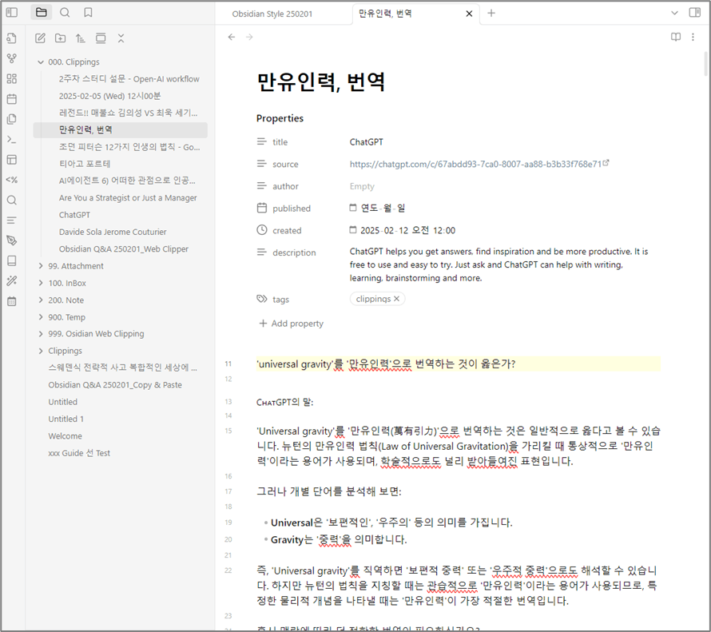Open the file explorer folder icon
The width and height of the screenshot is (711, 632).
[42, 12]
